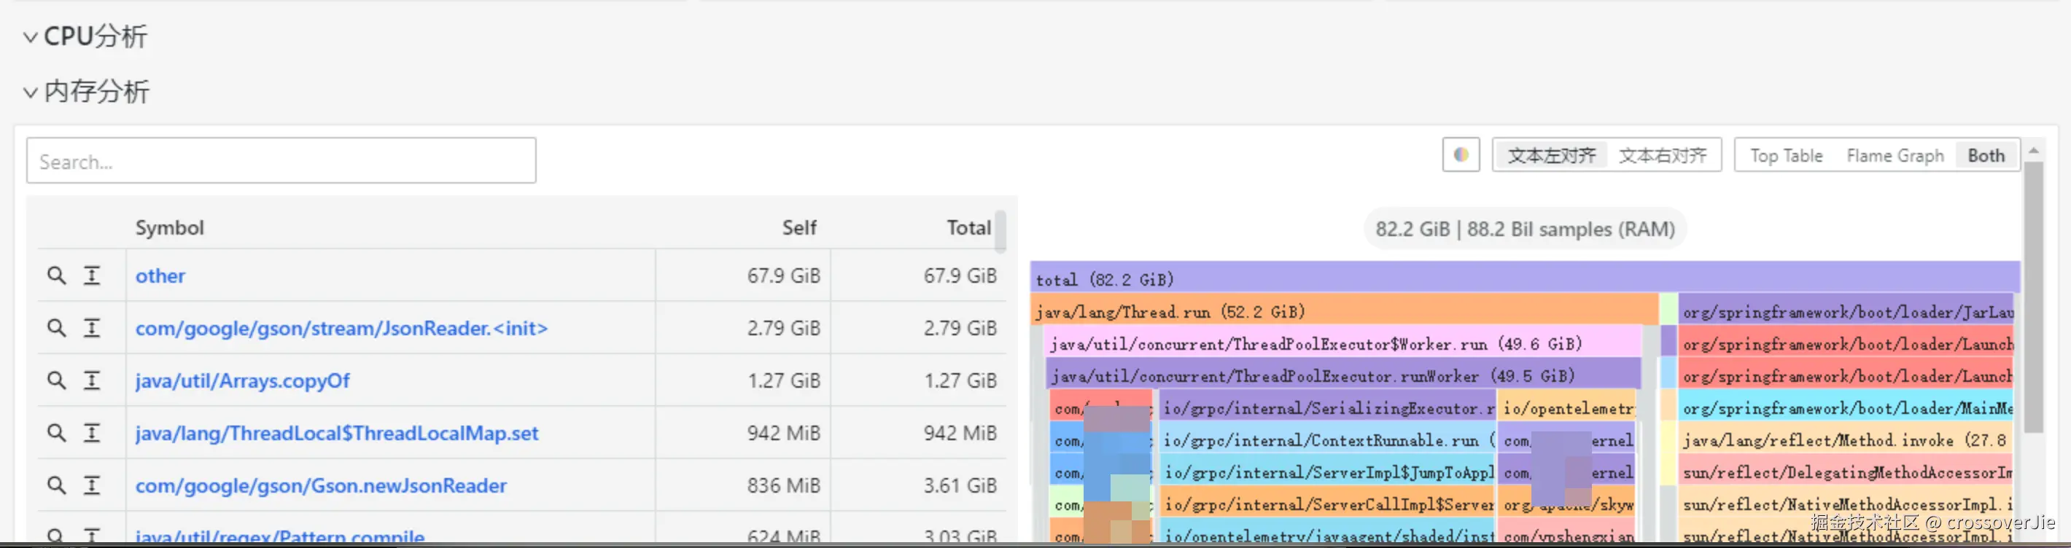Image resolution: width=2071 pixels, height=548 pixels.
Task: Click the java/lang/Thread.run flame graph bar
Action: 1343,312
